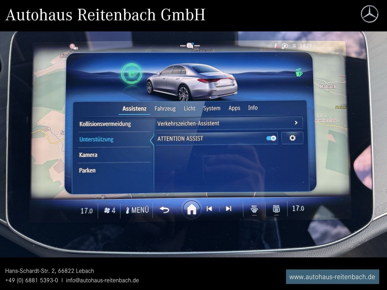Skip to previous track
387x290 pixels.
pos(209,208)
